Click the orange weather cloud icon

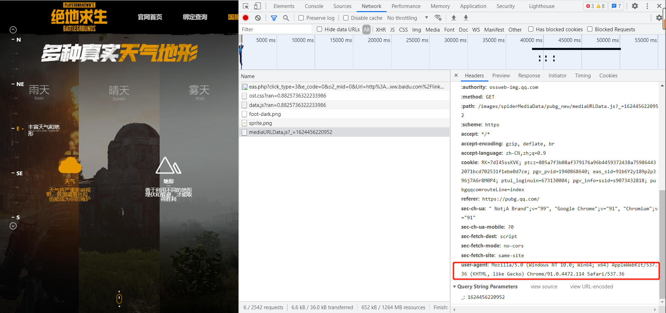(x=70, y=165)
